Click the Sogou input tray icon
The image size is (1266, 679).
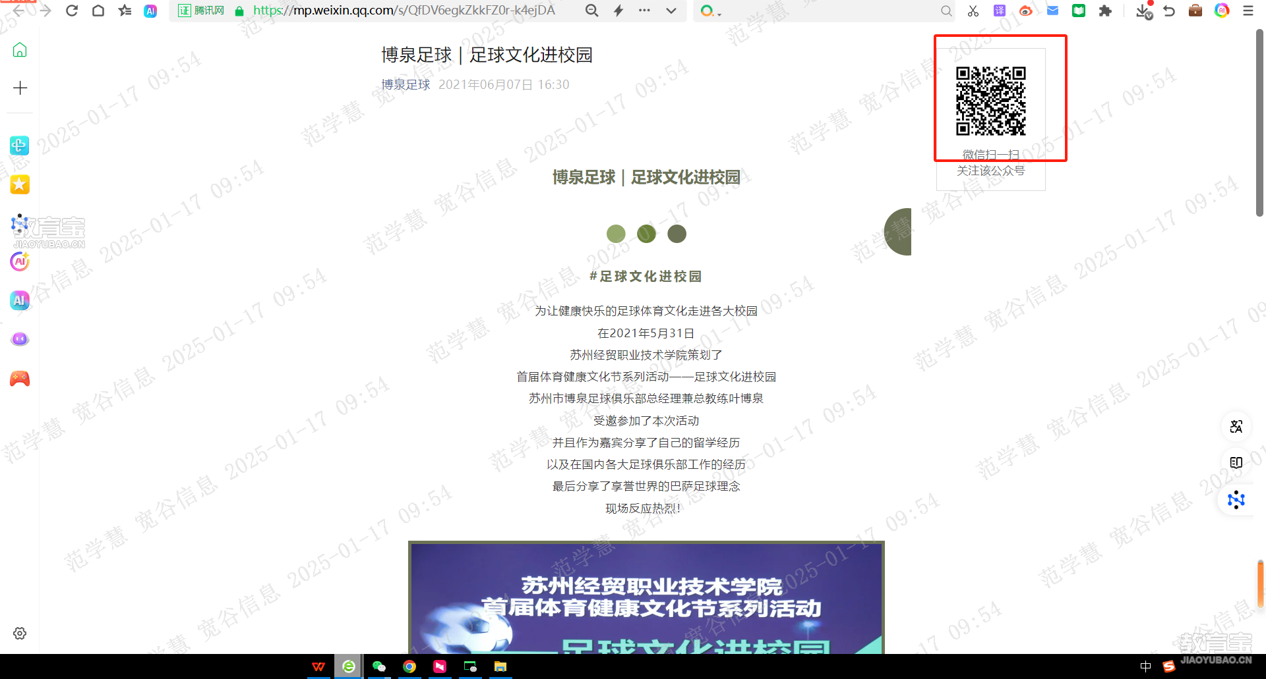[1169, 666]
